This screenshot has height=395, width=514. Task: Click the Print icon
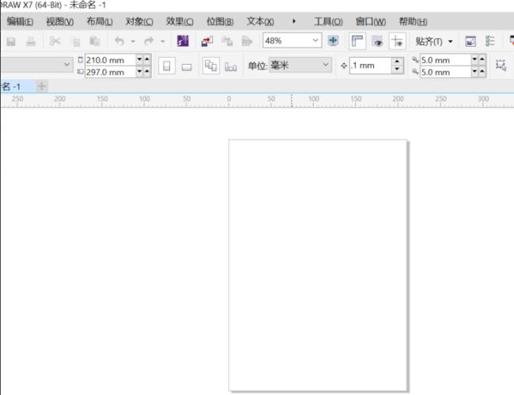click(31, 41)
